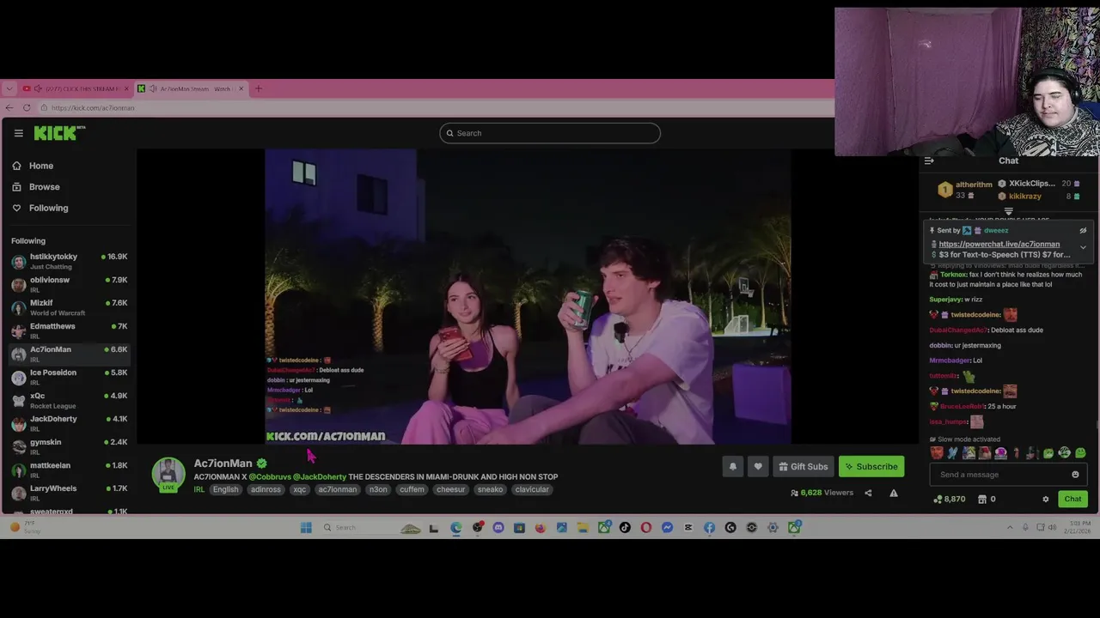Open the Windows Start menu
Image resolution: width=1100 pixels, height=618 pixels.
[x=306, y=527]
